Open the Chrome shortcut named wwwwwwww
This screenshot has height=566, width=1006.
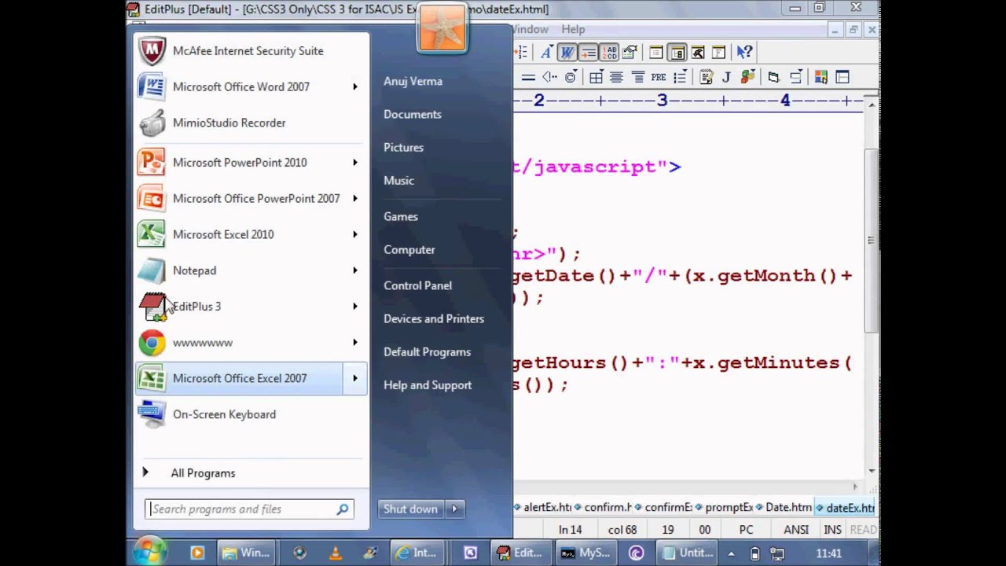click(240, 344)
